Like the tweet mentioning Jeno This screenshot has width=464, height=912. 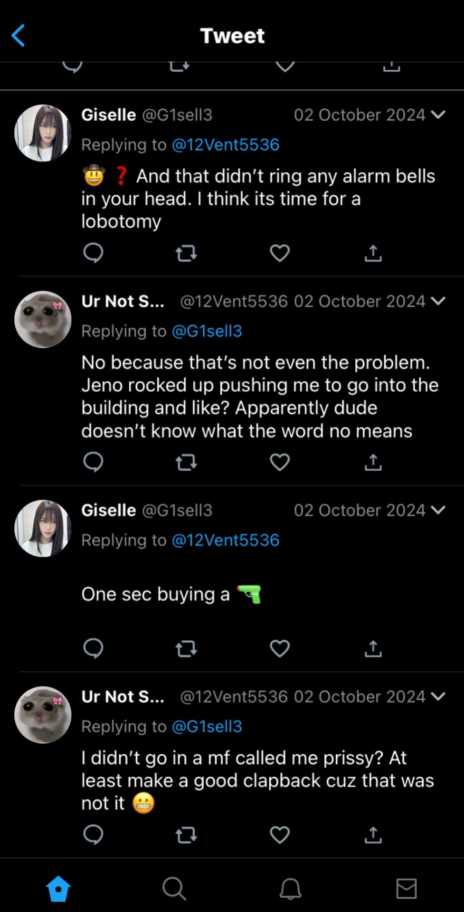click(280, 462)
